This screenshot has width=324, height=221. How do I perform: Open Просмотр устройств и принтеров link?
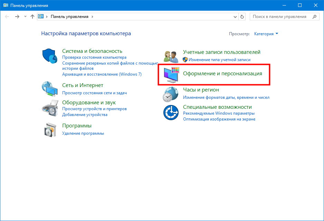coord(94,109)
